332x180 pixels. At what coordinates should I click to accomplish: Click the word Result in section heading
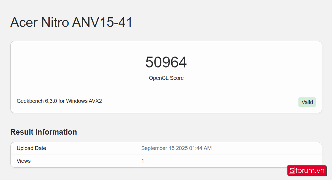click(22, 132)
